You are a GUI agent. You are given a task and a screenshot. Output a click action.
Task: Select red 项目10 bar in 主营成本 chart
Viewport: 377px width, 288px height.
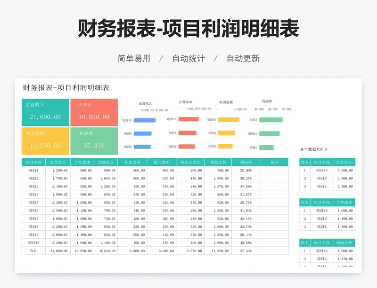pyautogui.click(x=189, y=119)
